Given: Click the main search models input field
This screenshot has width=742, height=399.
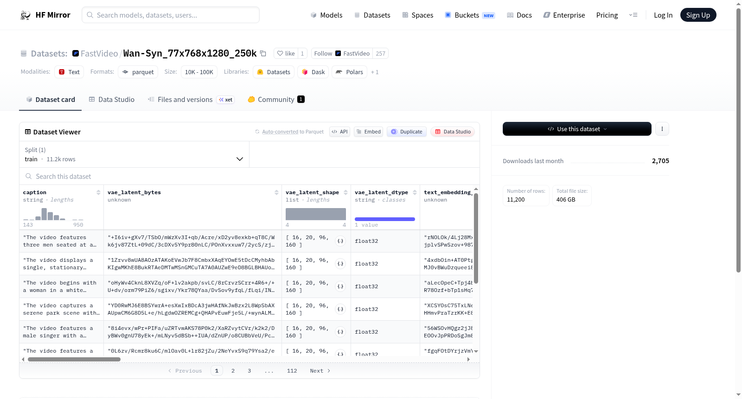Looking at the screenshot, I should click(x=171, y=15).
